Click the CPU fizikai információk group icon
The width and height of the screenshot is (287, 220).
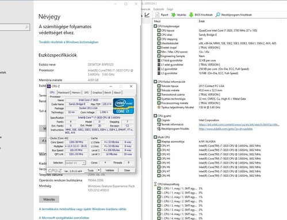pyautogui.click(x=155, y=82)
